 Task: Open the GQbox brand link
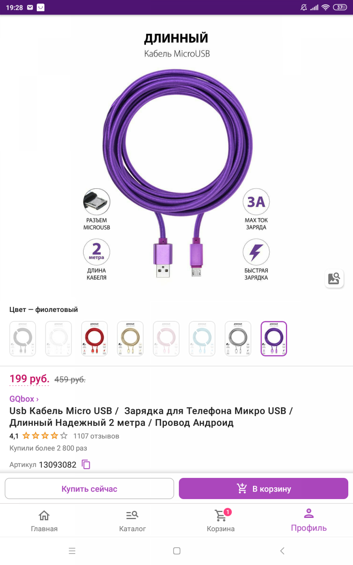(24, 399)
